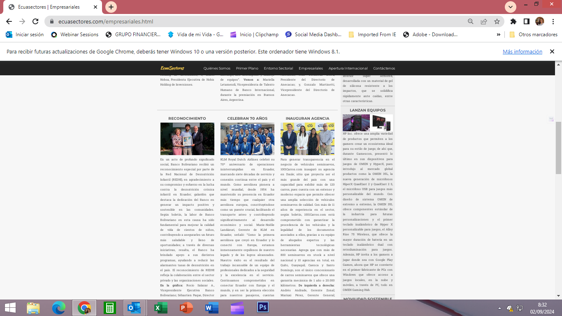Click the EcuaSectores logo
This screenshot has width=562, height=316.
[x=172, y=68]
